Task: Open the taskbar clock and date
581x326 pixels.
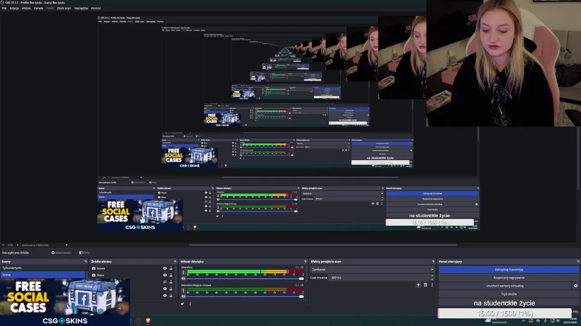Action: click(570, 321)
